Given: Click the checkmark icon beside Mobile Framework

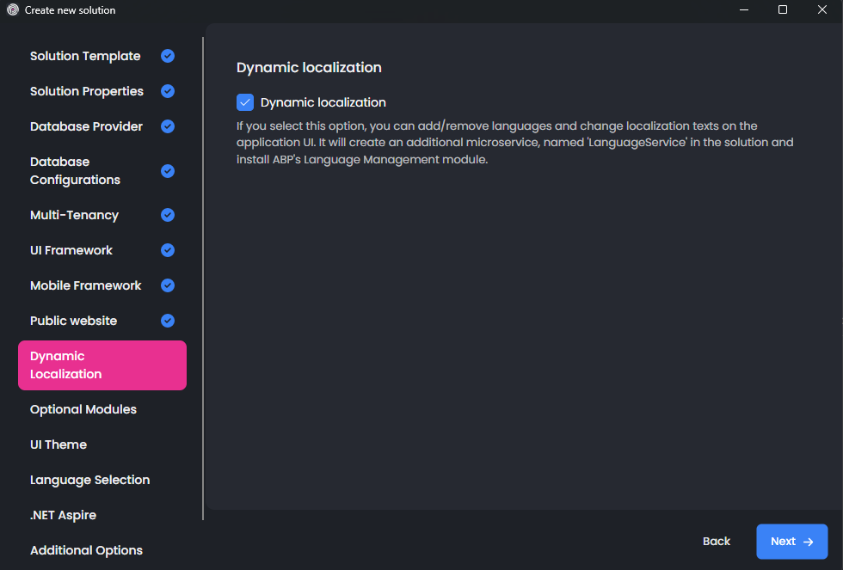Looking at the screenshot, I should tap(168, 285).
